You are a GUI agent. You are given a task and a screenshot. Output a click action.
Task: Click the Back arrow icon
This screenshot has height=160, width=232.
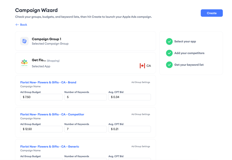pyautogui.click(x=17, y=25)
